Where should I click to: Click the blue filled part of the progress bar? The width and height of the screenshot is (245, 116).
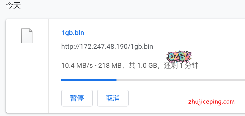[x=89, y=80]
